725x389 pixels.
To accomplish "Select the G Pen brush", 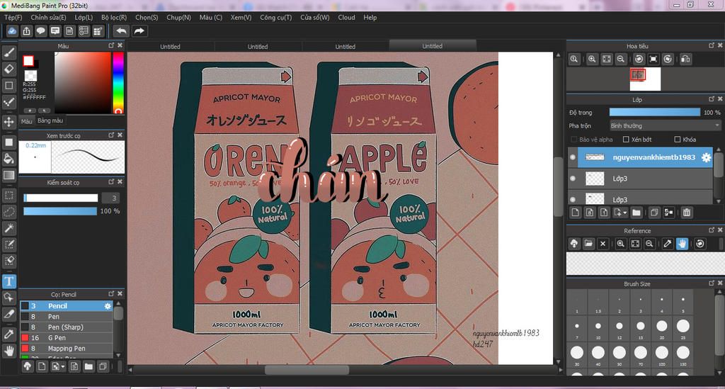I will tap(66, 338).
